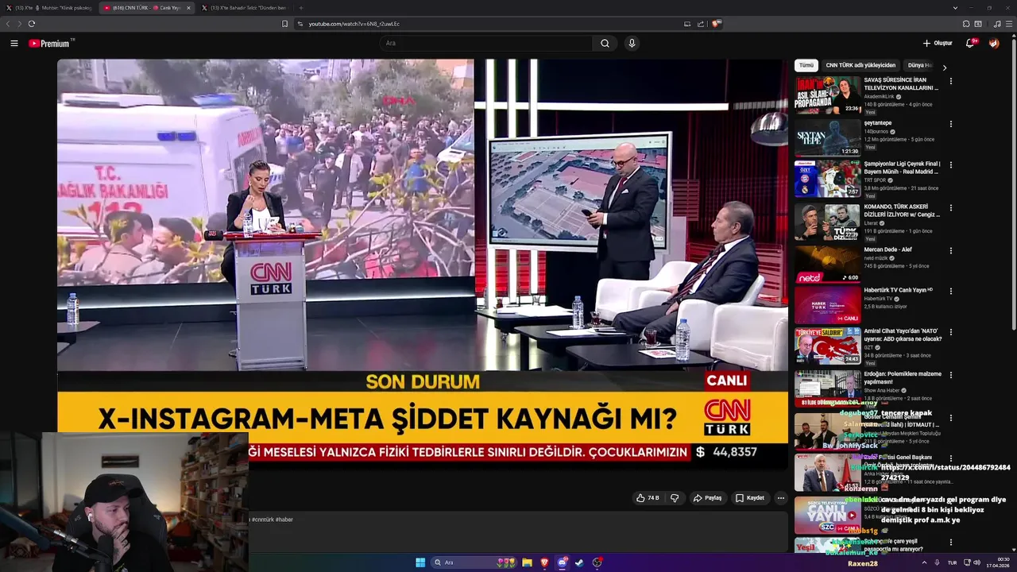
Task: Open KOMANDO TÜRK ASKERİ video title
Action: tap(902, 211)
